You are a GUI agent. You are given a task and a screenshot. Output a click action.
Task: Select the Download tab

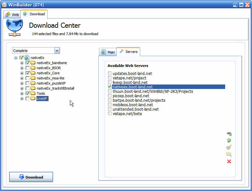(x=34, y=14)
